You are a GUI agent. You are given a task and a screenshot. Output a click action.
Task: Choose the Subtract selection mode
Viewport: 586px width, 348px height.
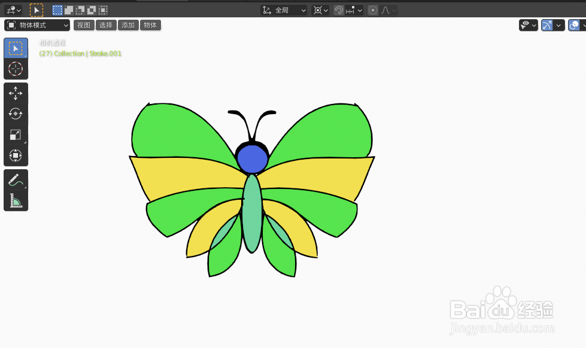point(80,10)
